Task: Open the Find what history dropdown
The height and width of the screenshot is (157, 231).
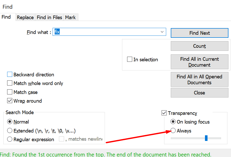Action: click(x=162, y=32)
